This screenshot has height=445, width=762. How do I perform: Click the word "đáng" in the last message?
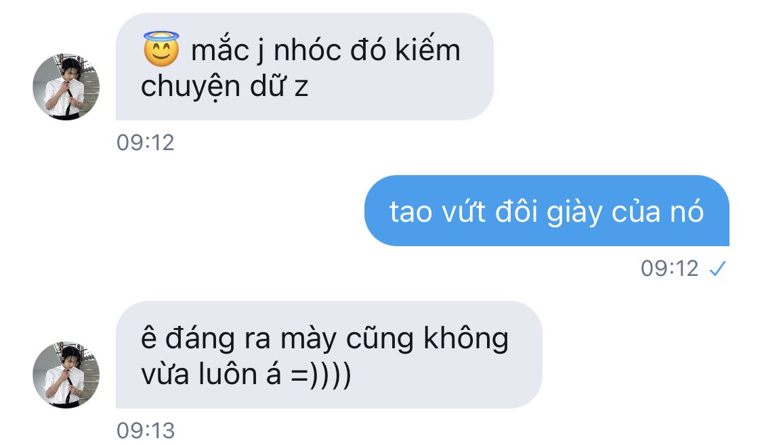[200, 338]
